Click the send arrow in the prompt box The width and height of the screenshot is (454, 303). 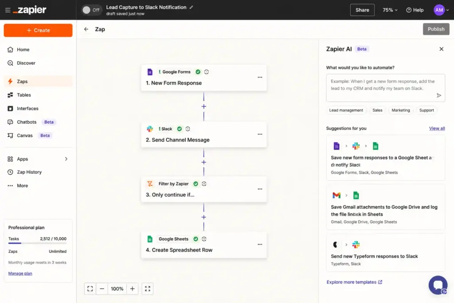[438, 95]
